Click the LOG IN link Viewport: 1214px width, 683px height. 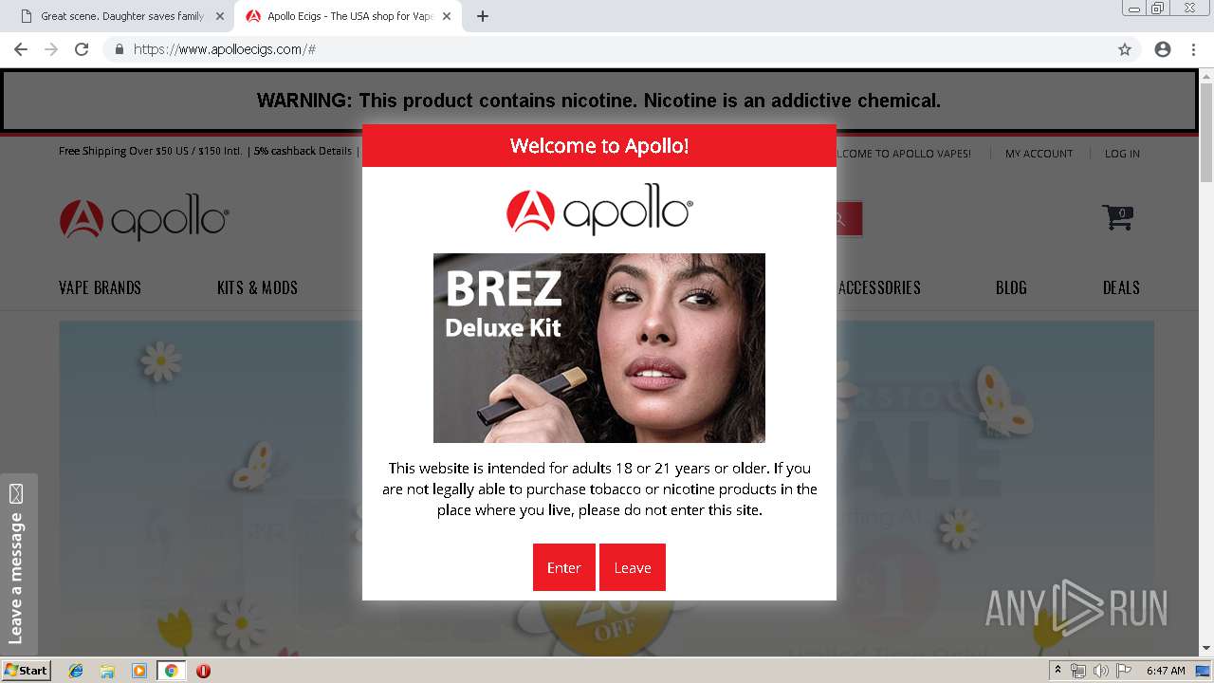pos(1122,154)
